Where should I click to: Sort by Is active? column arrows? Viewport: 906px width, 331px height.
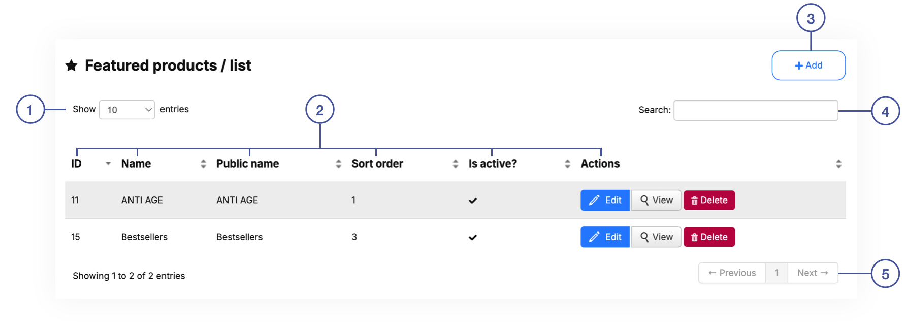point(567,164)
